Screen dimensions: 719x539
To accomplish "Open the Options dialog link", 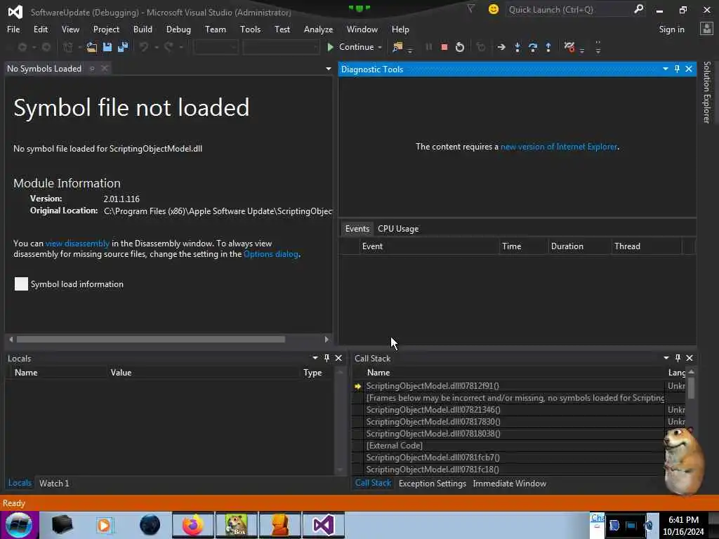I will [271, 254].
